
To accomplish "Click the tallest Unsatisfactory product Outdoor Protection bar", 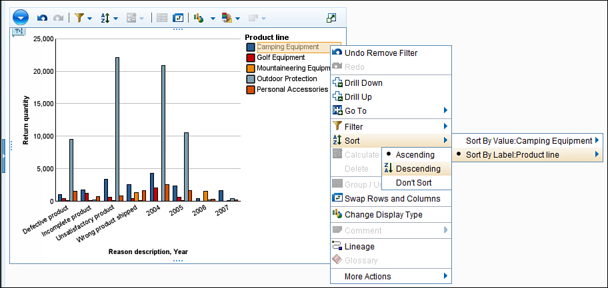I will (117, 129).
